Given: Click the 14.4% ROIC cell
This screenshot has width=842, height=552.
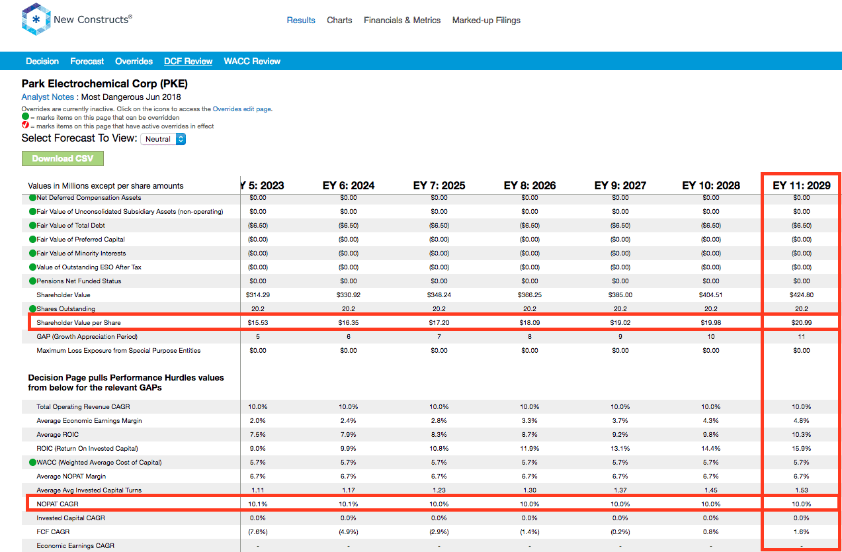Looking at the screenshot, I should (711, 448).
